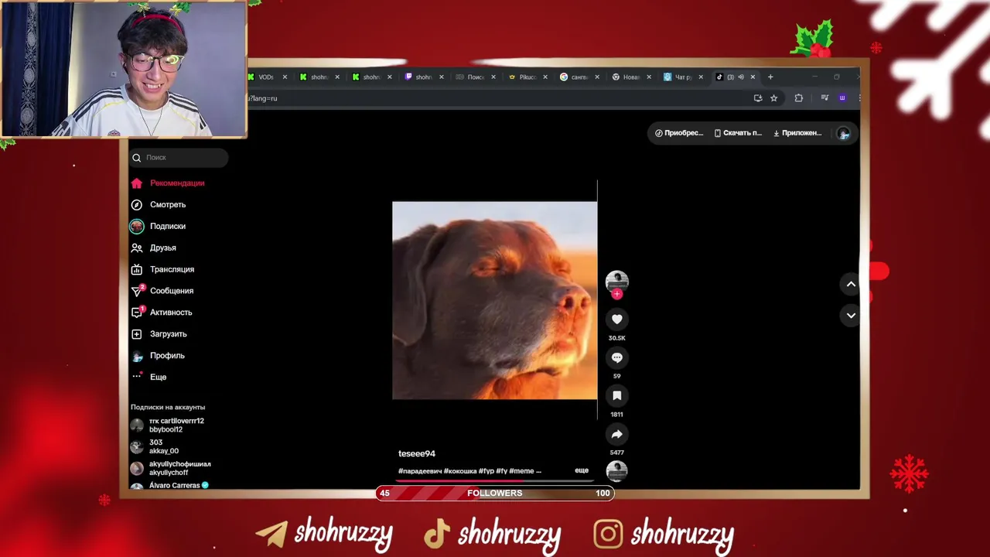Screen dimensions: 990x557
Task: Click the #парадеевич hashtag
Action: [x=419, y=470]
